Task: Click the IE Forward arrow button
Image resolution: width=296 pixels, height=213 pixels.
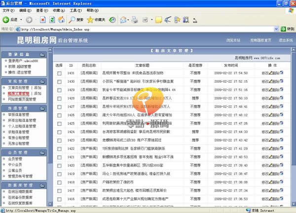Action: [x=29, y=20]
